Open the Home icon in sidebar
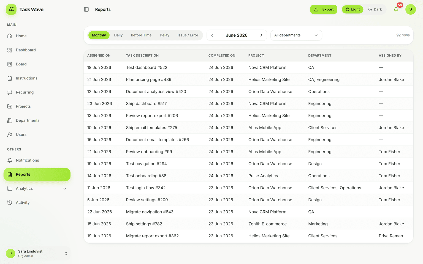 point(10,36)
